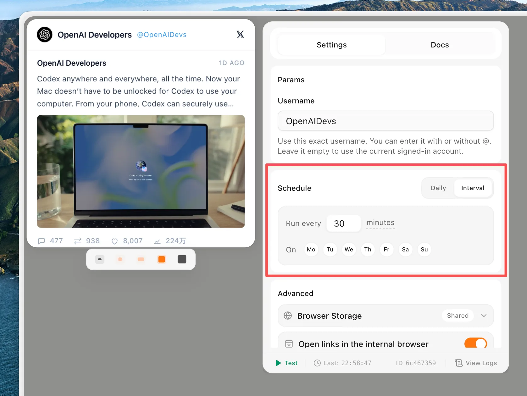The image size is (527, 396).
Task: Open the Shared storage dropdown
Action: coord(458,316)
